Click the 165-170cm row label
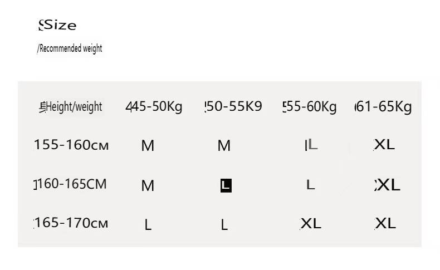 click(x=71, y=223)
